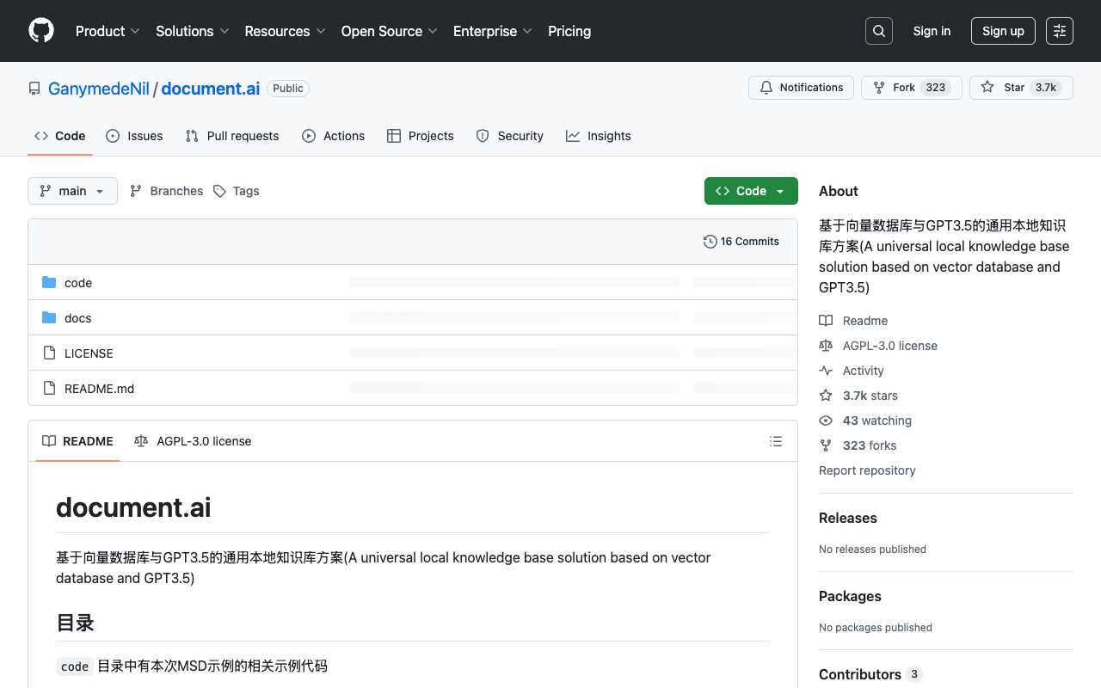Click the fork icon beside 323 forks
The height and width of the screenshot is (688, 1101).
(x=826, y=445)
